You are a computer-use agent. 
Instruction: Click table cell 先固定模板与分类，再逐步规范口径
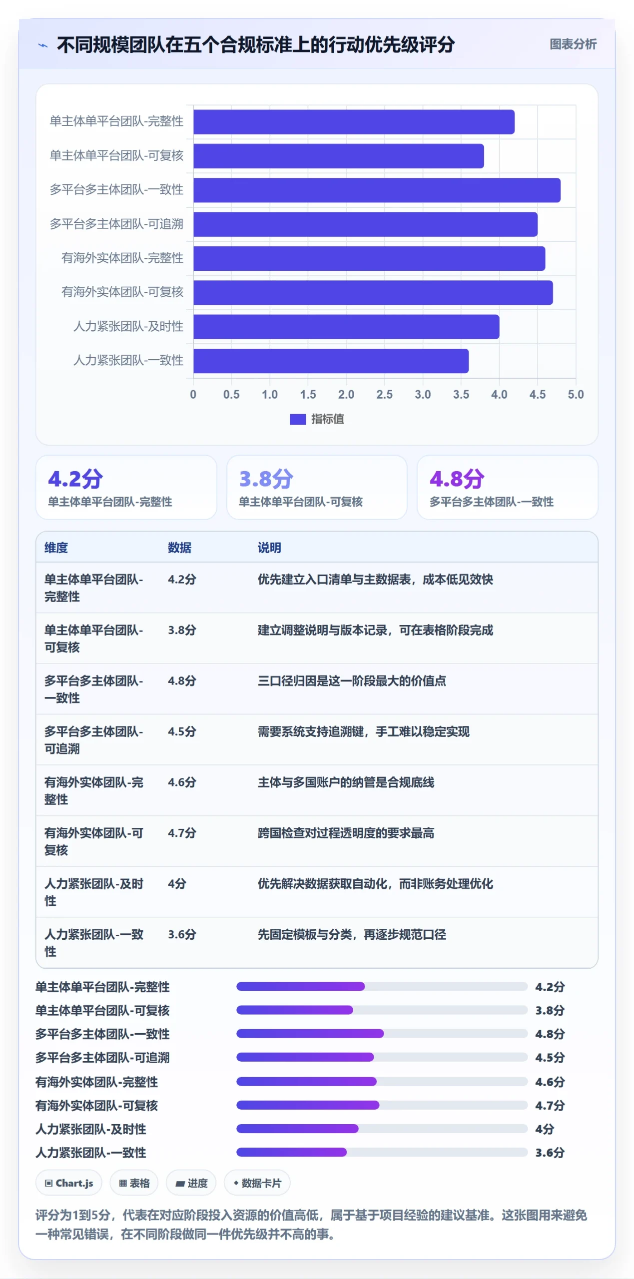coord(352,934)
